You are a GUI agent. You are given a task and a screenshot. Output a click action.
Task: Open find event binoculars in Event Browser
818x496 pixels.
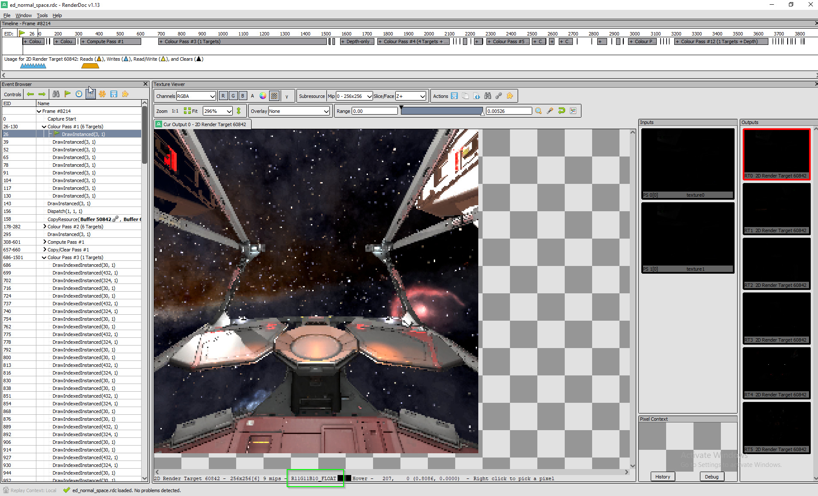pyautogui.click(x=56, y=94)
